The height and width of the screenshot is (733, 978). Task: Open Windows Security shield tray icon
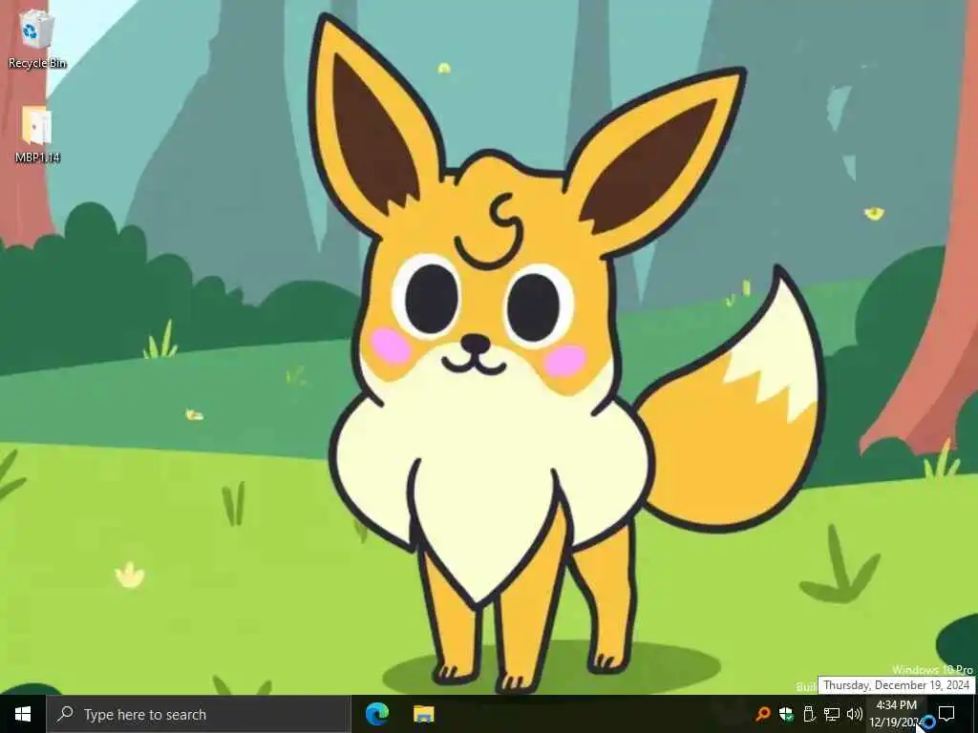coord(786,714)
